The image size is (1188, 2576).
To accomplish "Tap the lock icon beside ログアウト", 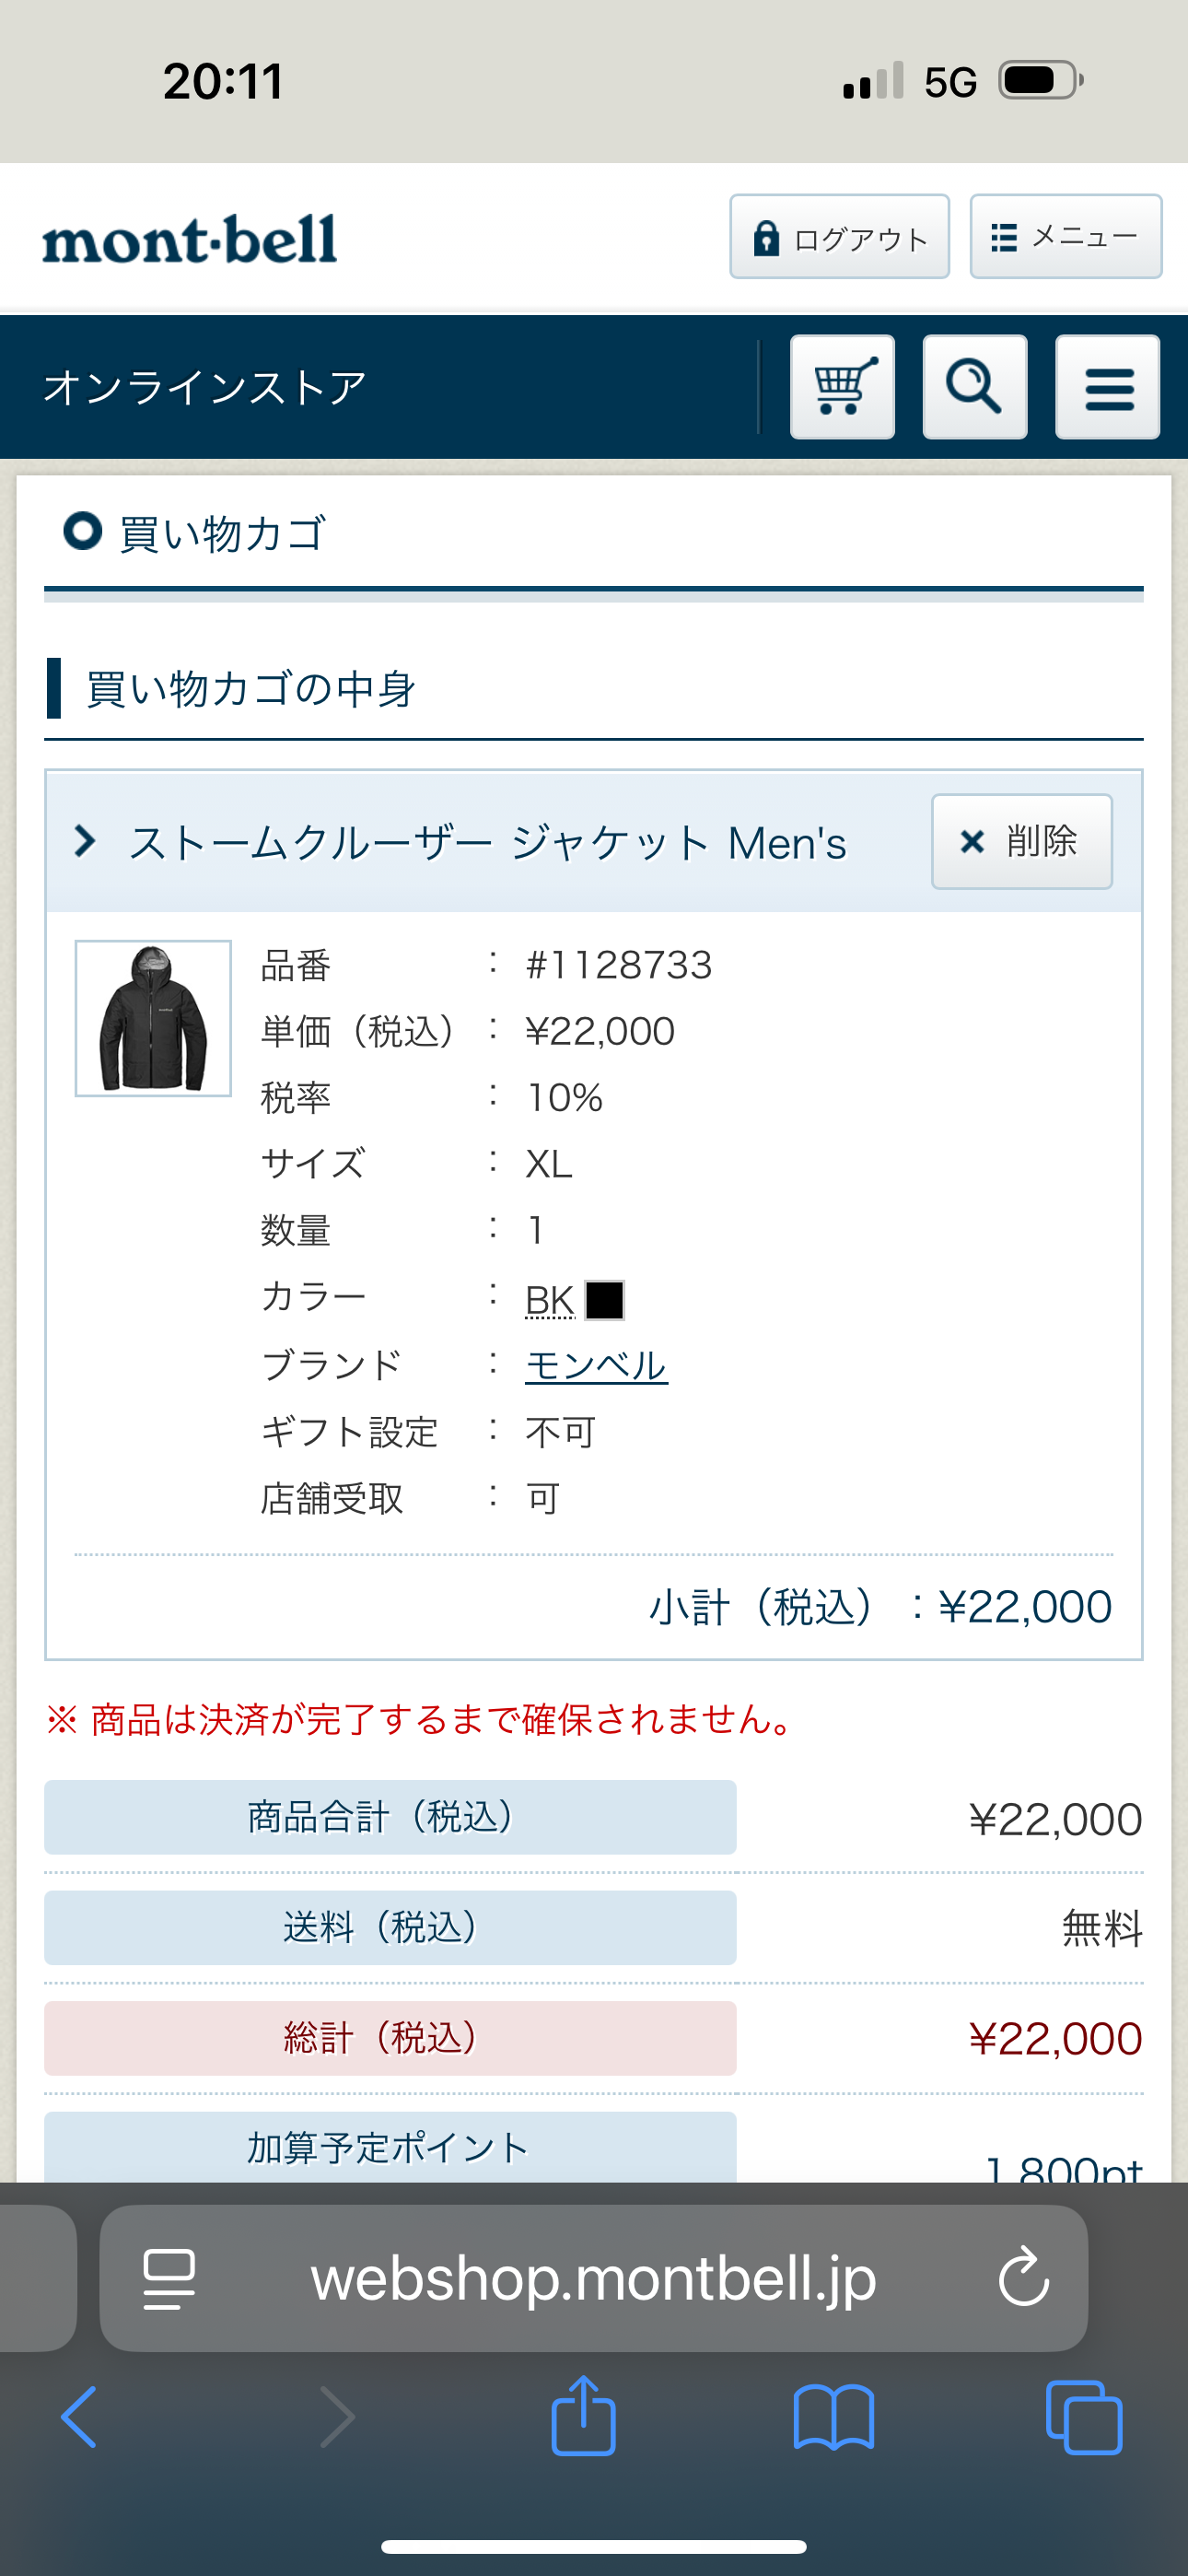I will point(765,237).
